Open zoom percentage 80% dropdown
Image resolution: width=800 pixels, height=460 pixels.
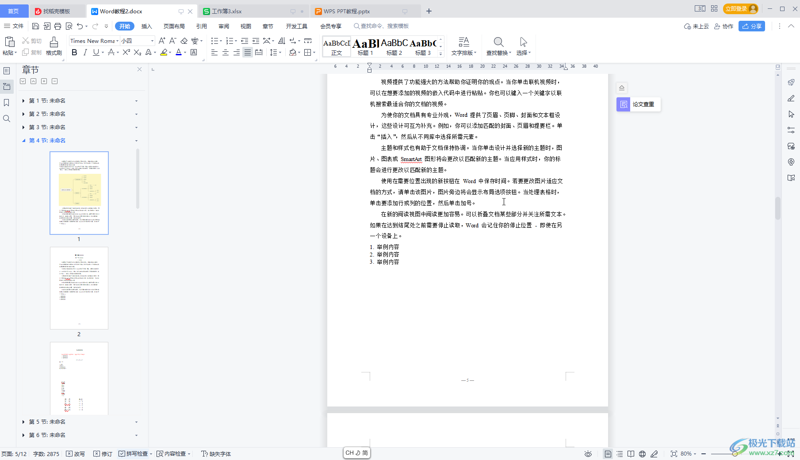pyautogui.click(x=688, y=454)
